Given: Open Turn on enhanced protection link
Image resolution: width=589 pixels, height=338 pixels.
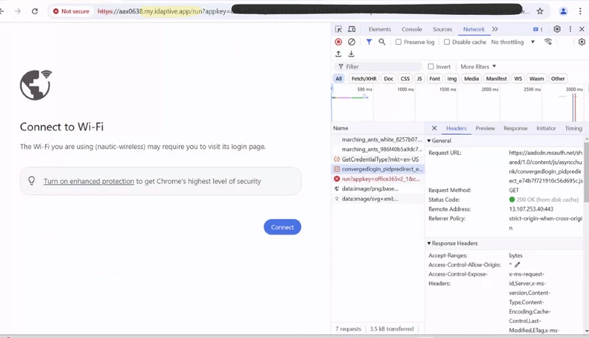Looking at the screenshot, I should (88, 181).
